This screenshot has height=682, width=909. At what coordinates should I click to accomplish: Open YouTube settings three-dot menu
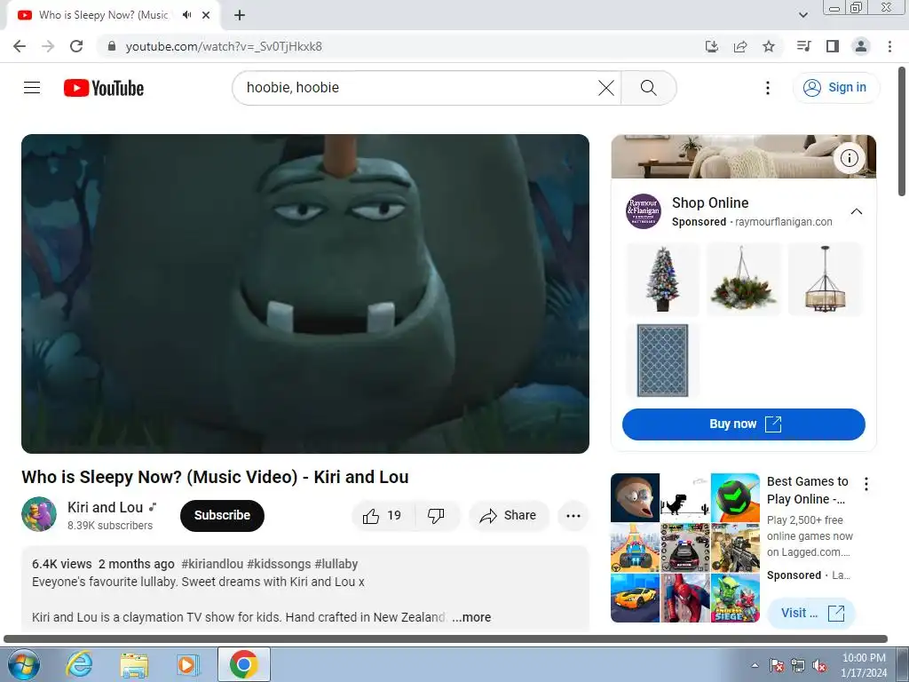768,88
